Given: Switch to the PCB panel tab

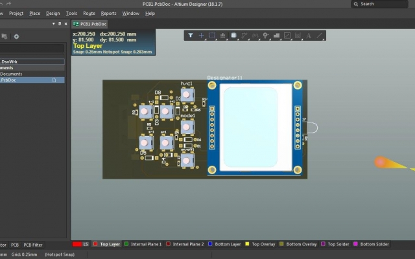Looking at the screenshot, I should tap(15, 245).
